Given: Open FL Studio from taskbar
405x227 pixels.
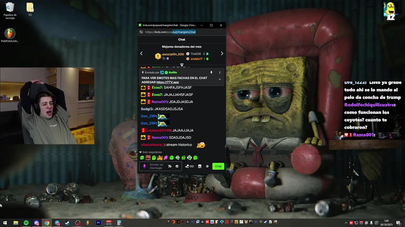Looking at the screenshot, I should pos(88,223).
